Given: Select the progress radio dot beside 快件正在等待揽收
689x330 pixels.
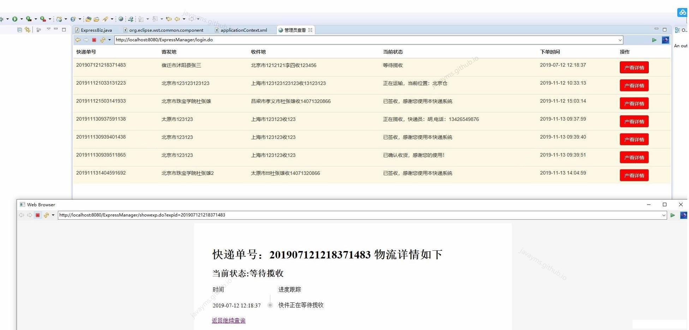Looking at the screenshot, I should click(270, 305).
